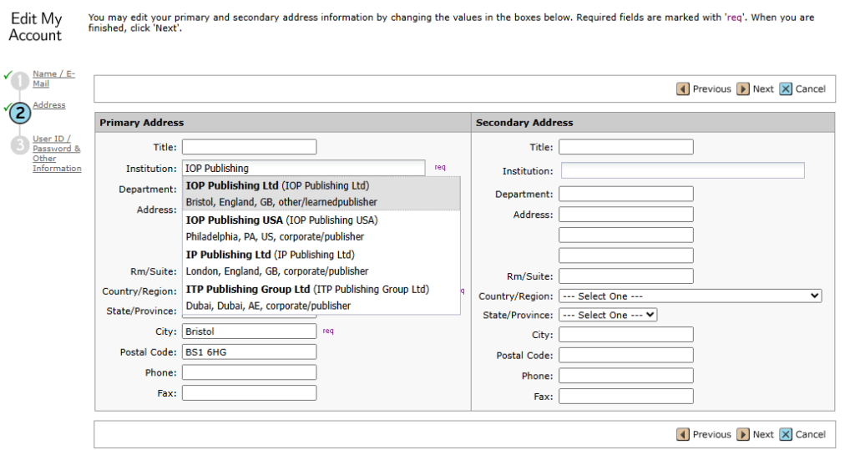
Task: Click the primary Phone field
Action: point(249,372)
